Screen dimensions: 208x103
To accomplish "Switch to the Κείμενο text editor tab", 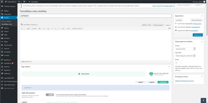I will [x=168, y=25].
